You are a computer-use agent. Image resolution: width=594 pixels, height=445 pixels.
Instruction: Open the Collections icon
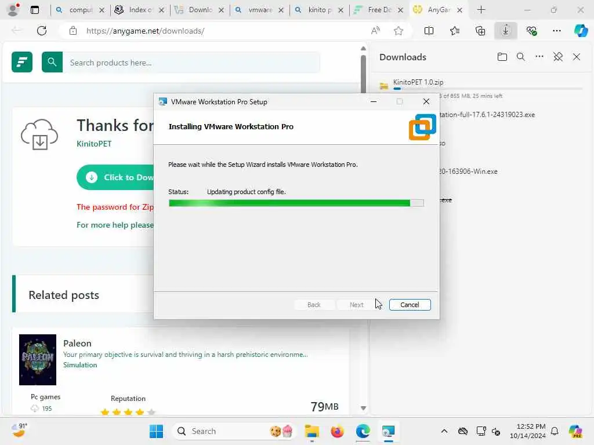(480, 31)
